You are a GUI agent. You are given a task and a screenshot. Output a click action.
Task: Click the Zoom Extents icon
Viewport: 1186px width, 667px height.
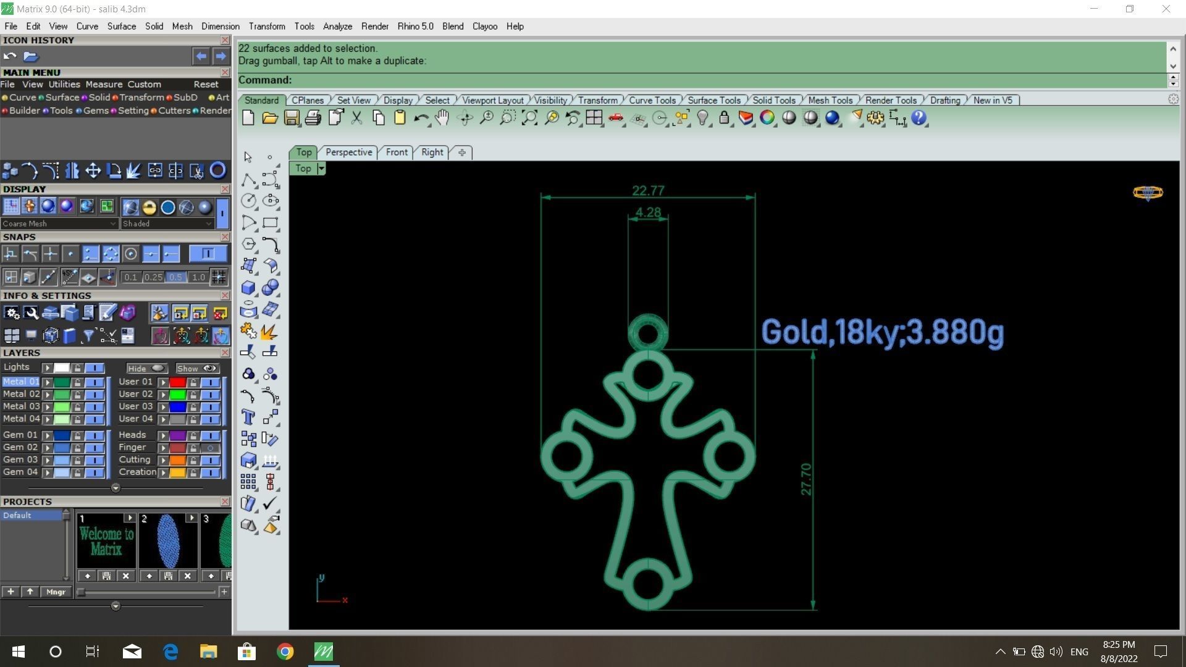[x=529, y=118]
